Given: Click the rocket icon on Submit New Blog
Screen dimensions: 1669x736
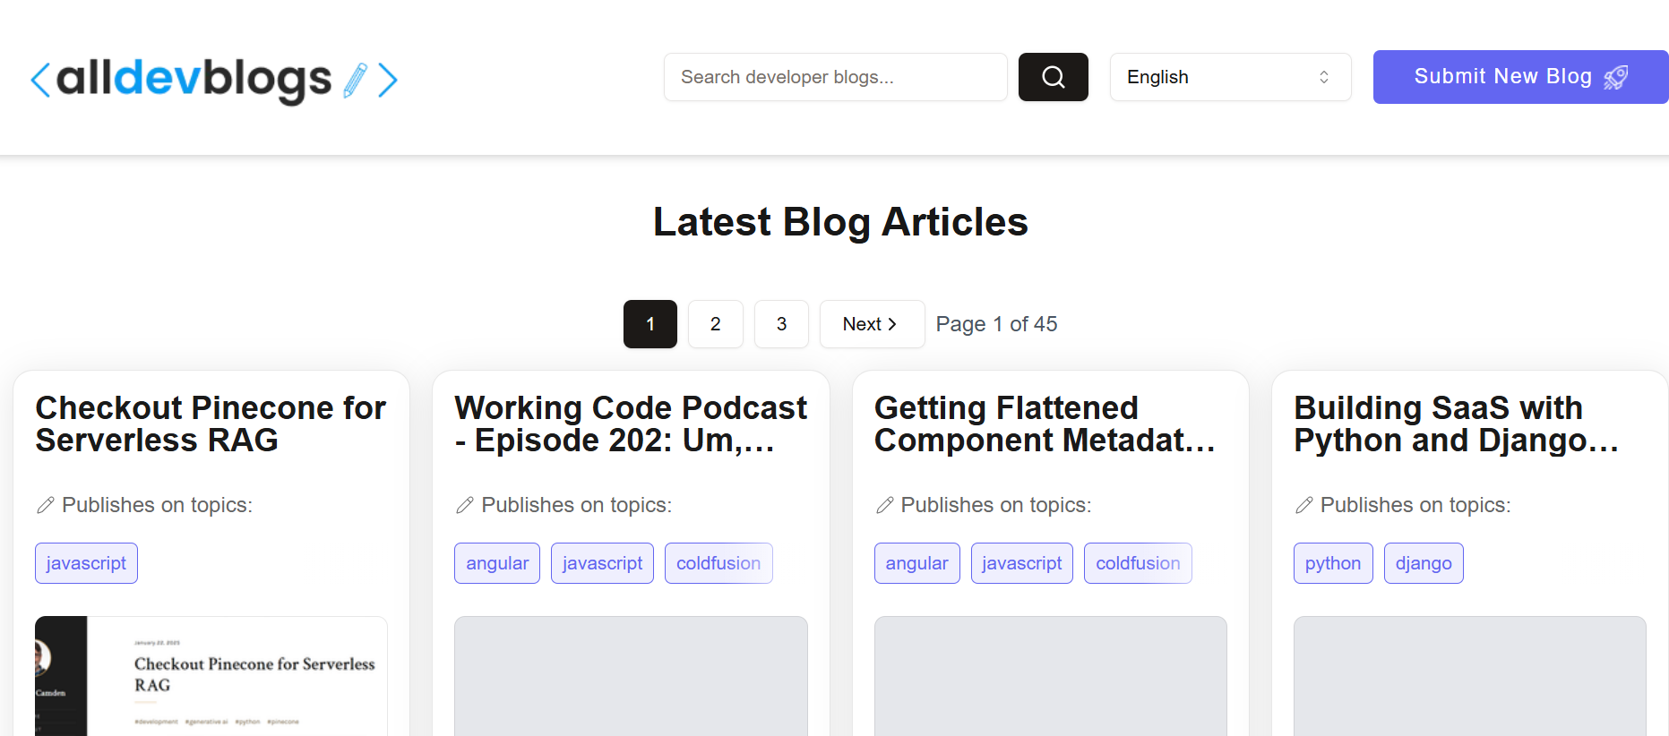Looking at the screenshot, I should 1615,78.
